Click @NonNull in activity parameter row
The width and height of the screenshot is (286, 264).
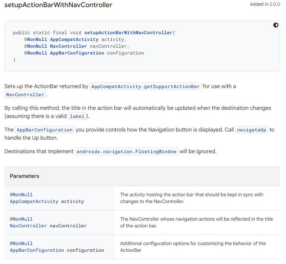point(21,195)
